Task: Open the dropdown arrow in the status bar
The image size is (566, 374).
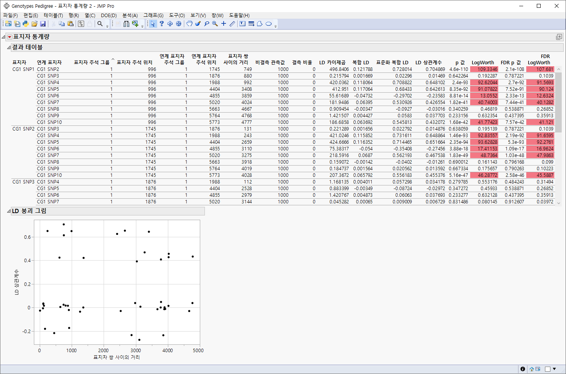Action: point(554,369)
